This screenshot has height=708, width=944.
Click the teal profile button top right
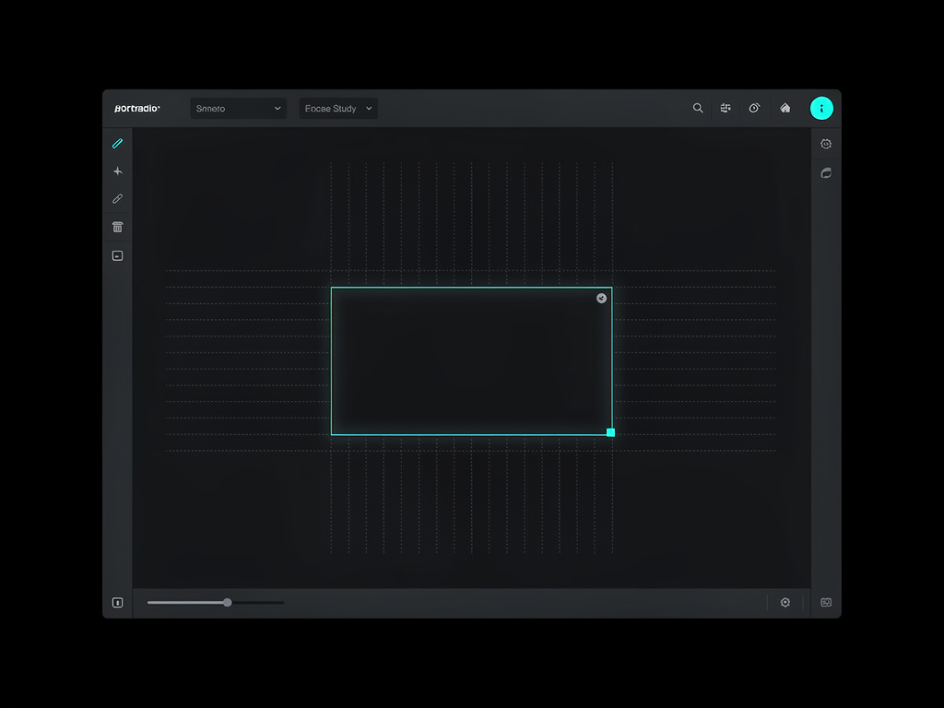click(821, 108)
